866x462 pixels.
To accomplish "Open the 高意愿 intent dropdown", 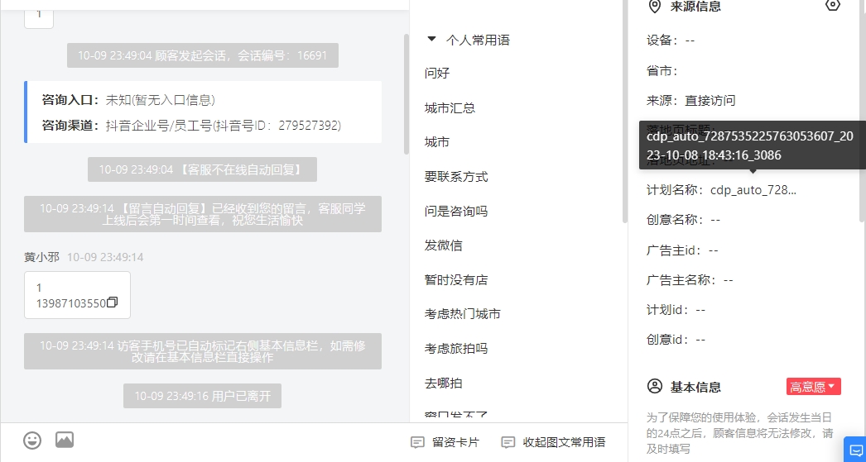I will pos(814,387).
